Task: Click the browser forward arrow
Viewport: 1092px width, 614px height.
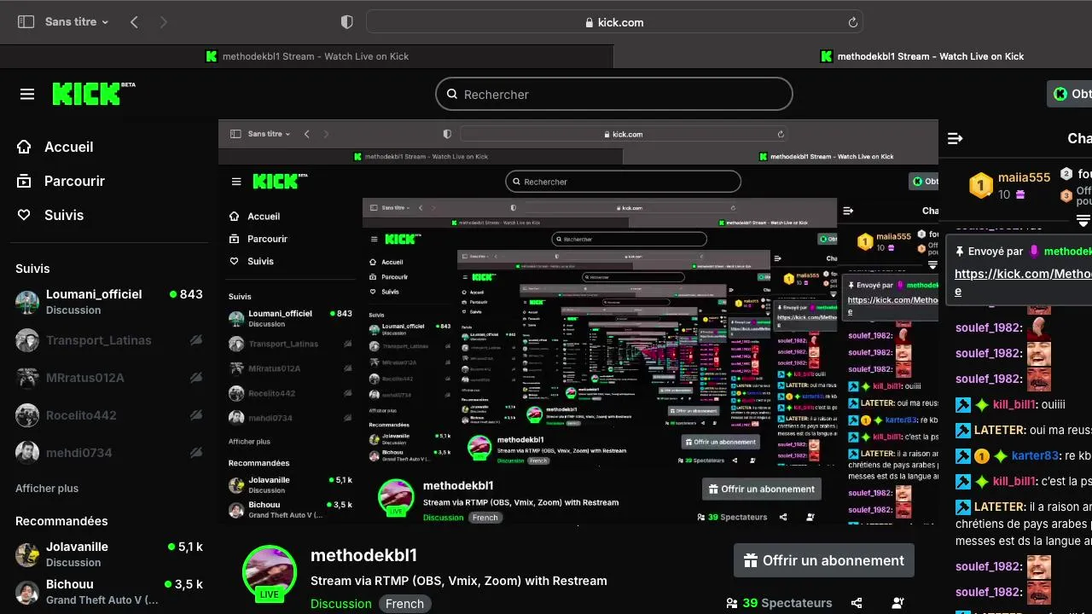Action: click(164, 22)
